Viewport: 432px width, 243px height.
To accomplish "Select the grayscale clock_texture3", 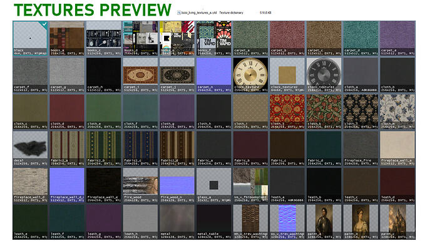I will click(x=324, y=75).
